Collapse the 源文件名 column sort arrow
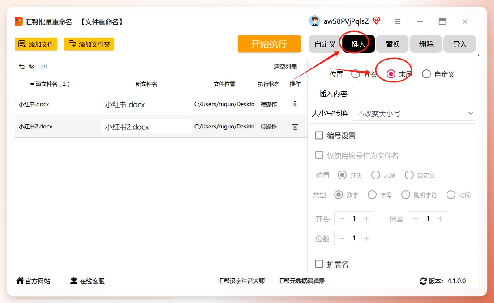This screenshot has height=303, width=494. point(32,85)
